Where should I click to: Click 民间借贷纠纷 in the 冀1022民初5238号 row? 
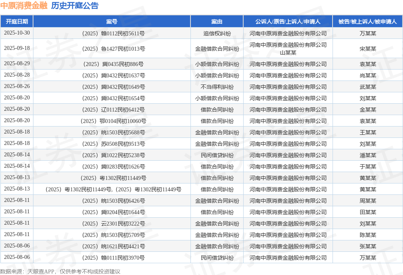click(x=217, y=155)
